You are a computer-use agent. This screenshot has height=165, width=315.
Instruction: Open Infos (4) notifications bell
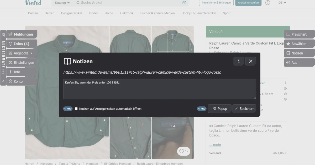22,44
